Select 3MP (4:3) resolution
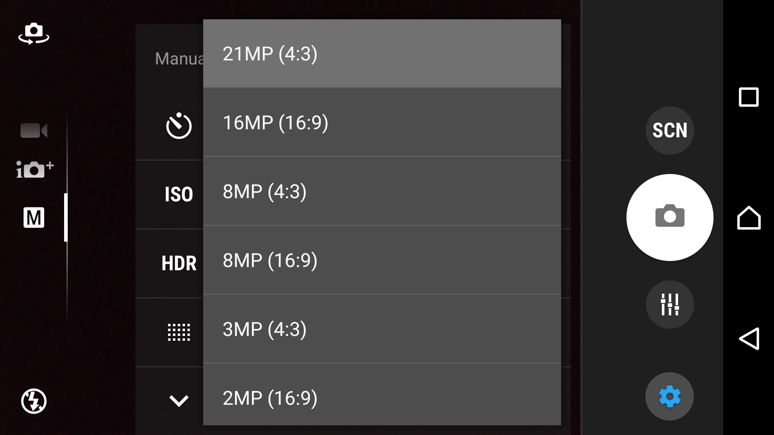This screenshot has width=774, height=435. [x=382, y=329]
